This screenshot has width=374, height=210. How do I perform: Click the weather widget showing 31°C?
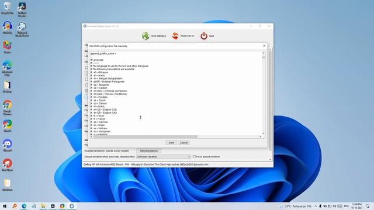[296, 206]
